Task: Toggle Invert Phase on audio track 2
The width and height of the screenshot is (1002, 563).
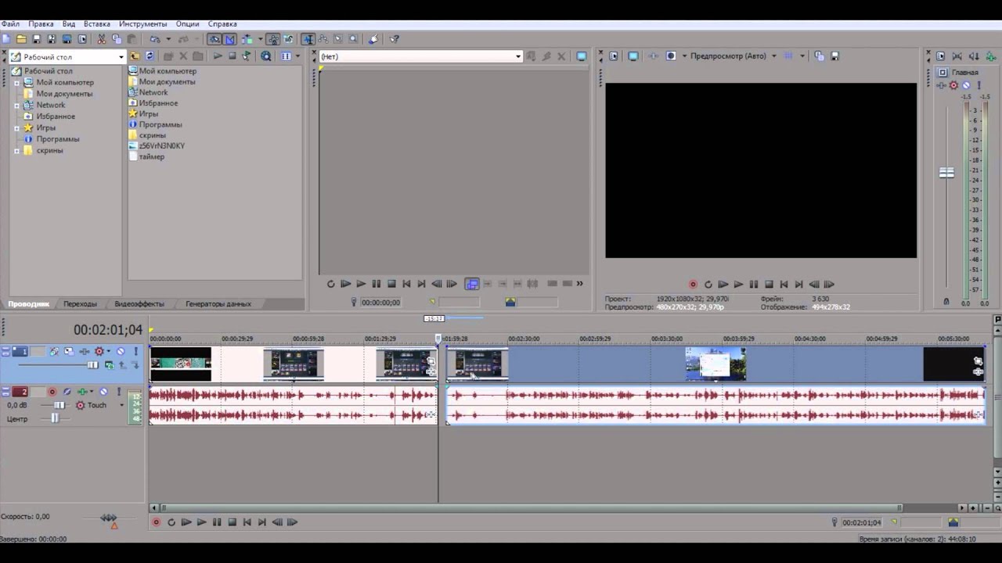Action: click(67, 392)
